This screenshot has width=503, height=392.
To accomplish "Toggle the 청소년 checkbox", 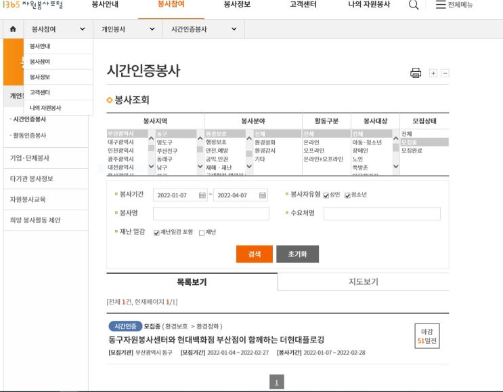I will [x=347, y=195].
